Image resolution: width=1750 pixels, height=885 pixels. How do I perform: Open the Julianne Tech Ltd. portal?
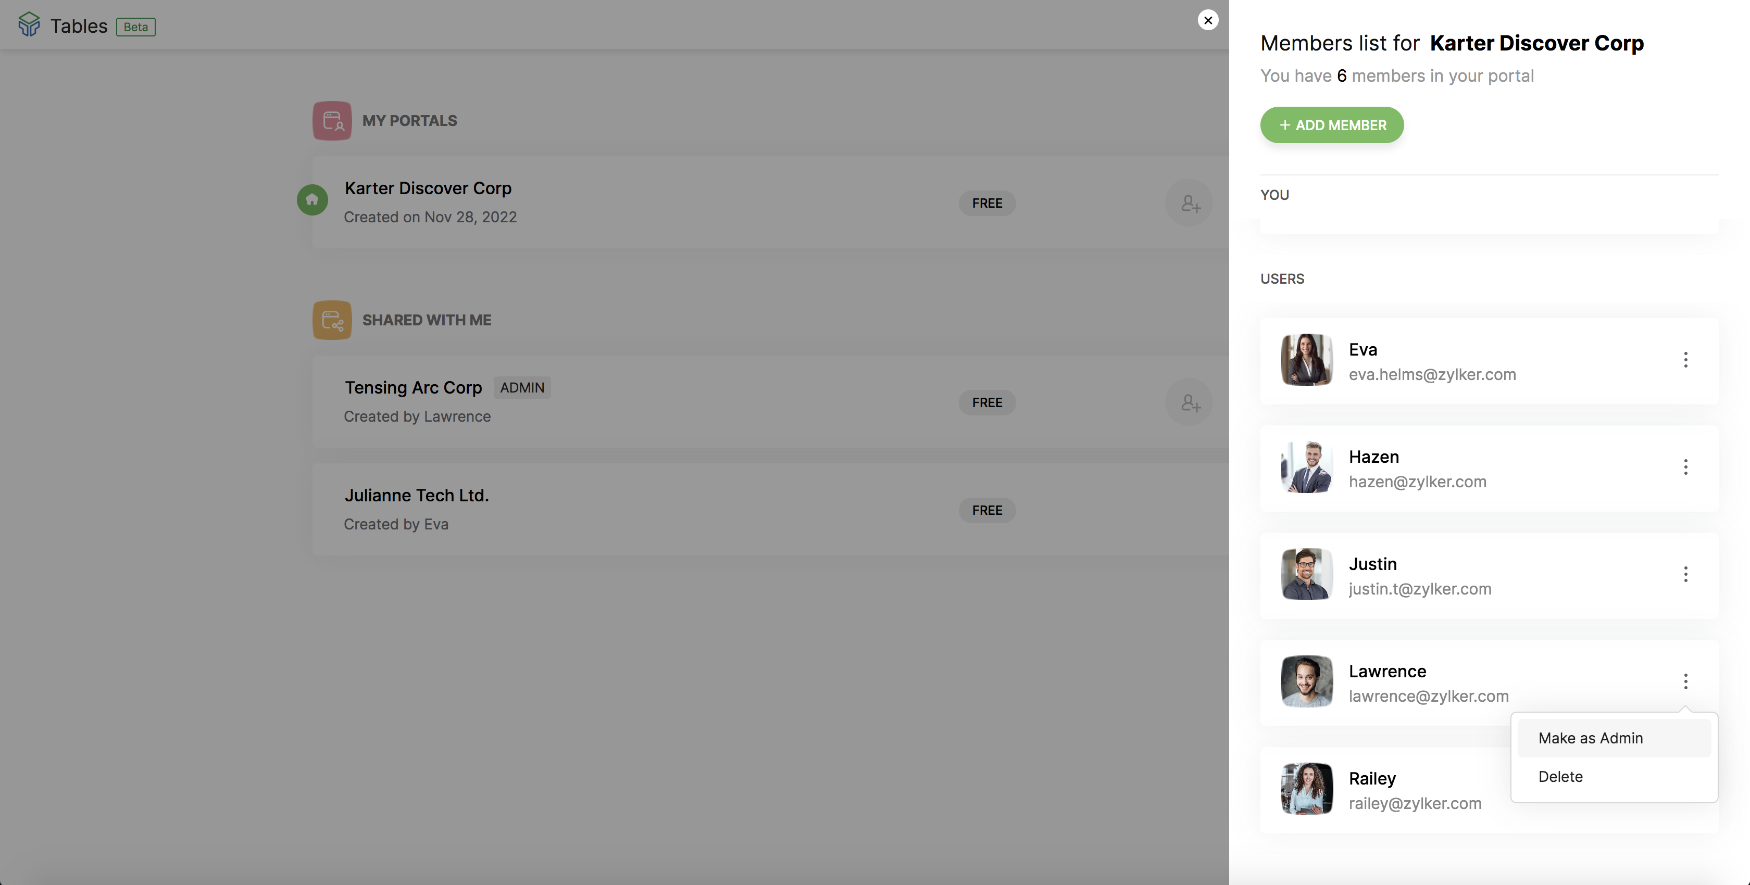(417, 496)
